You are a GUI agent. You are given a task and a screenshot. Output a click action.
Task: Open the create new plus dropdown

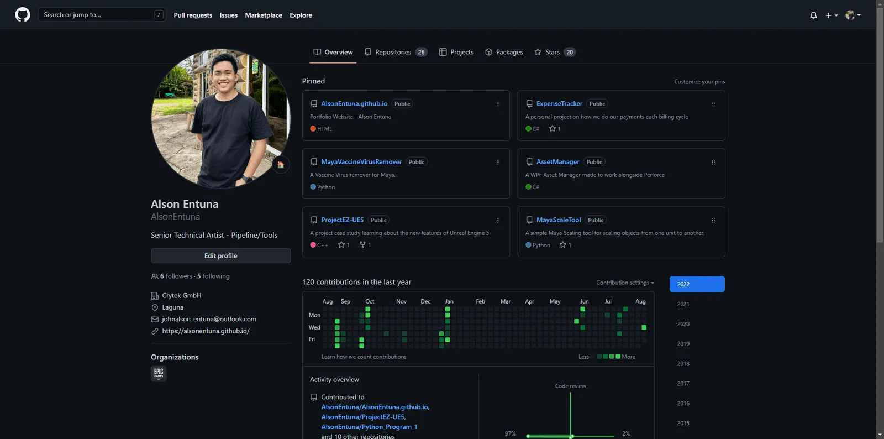832,15
